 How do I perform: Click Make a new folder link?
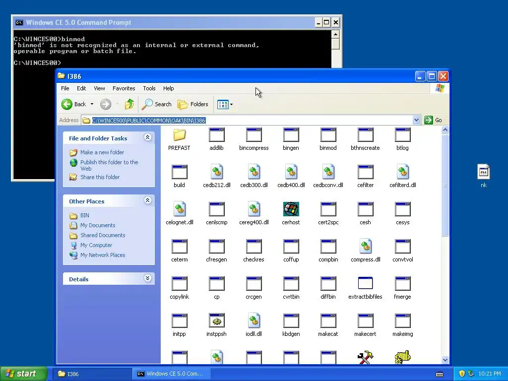[102, 152]
